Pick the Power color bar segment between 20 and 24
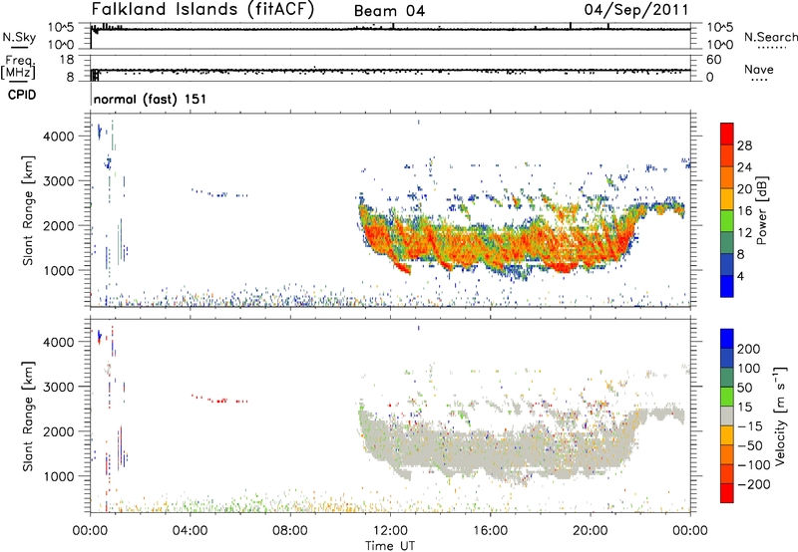798x552 pixels. pyautogui.click(x=727, y=178)
